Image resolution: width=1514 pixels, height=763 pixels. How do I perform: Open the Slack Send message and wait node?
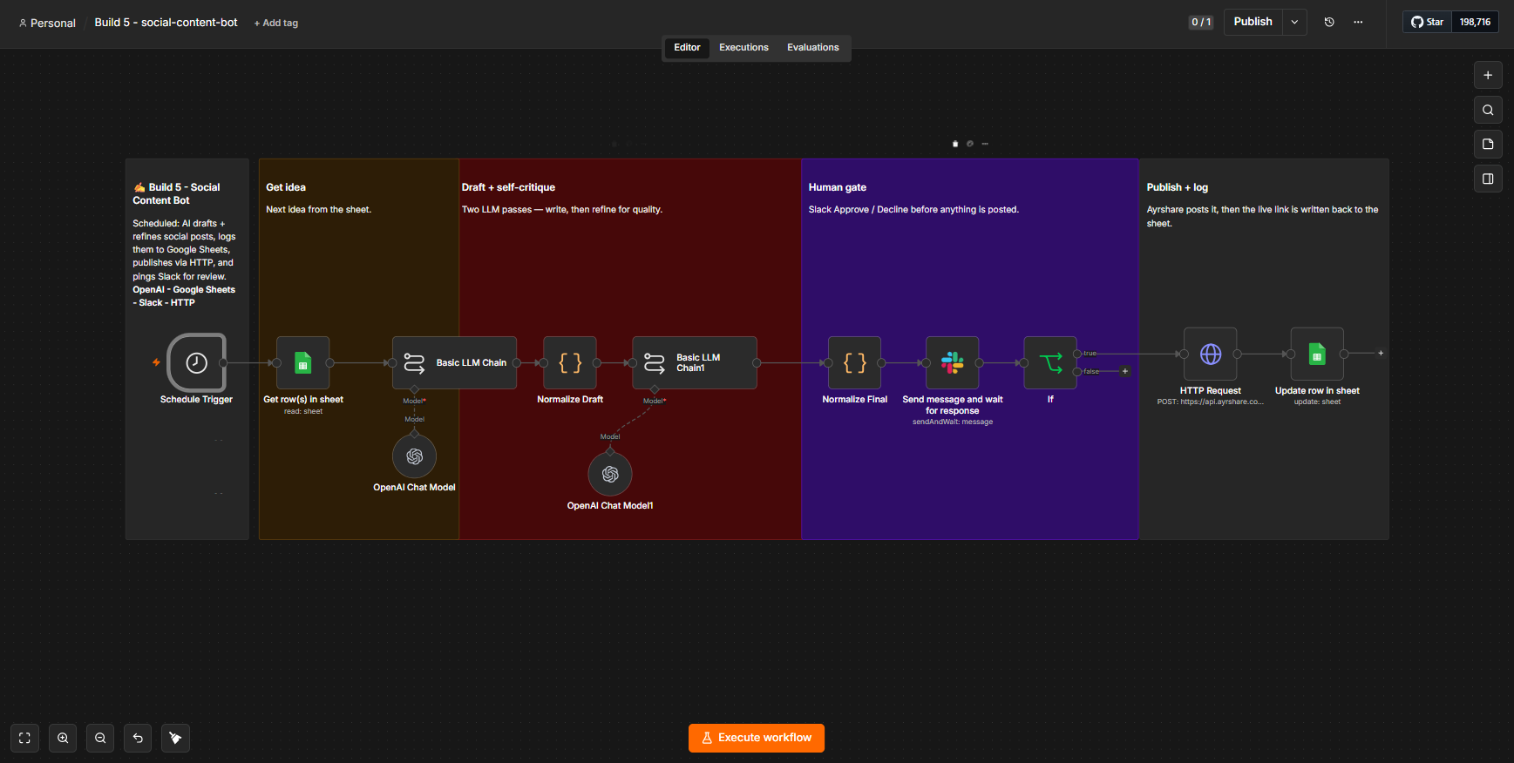pyautogui.click(x=953, y=362)
